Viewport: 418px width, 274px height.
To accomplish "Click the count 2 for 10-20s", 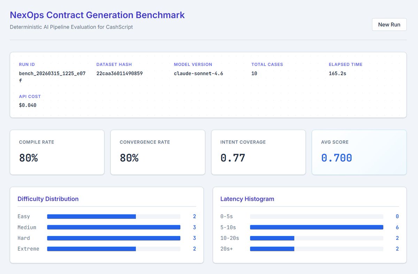I will tap(397, 238).
